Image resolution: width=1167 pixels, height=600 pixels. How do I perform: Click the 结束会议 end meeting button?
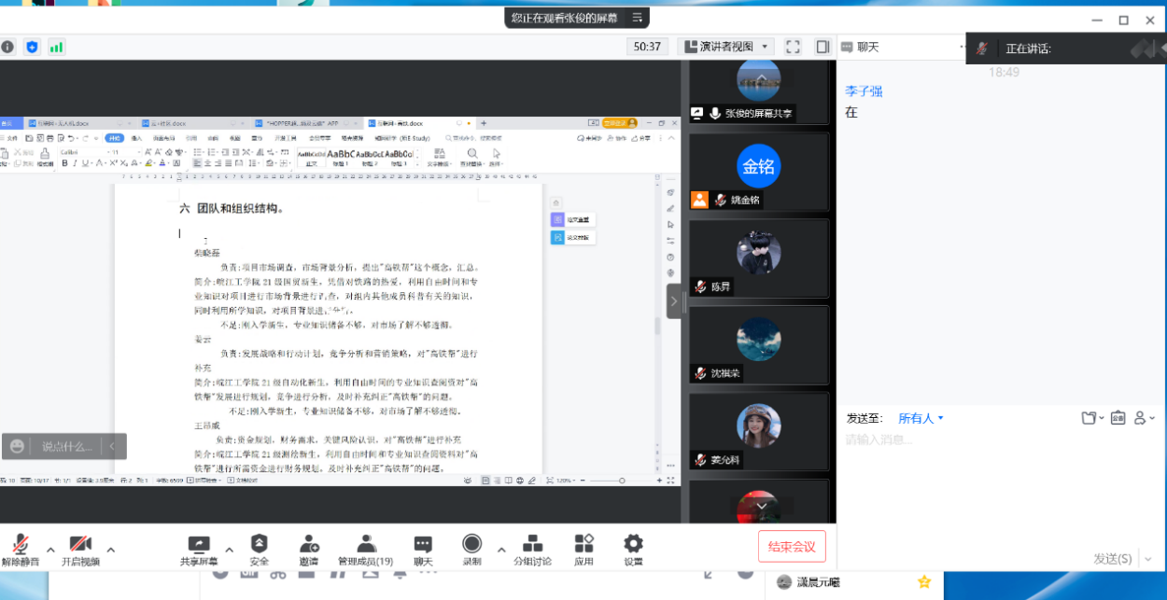click(791, 547)
